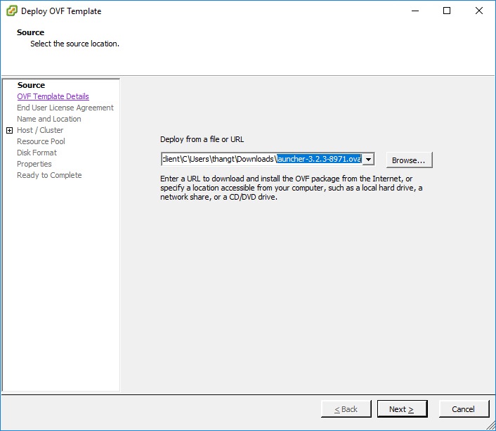Select the Source step in sidebar
The image size is (496, 431).
[x=31, y=85]
